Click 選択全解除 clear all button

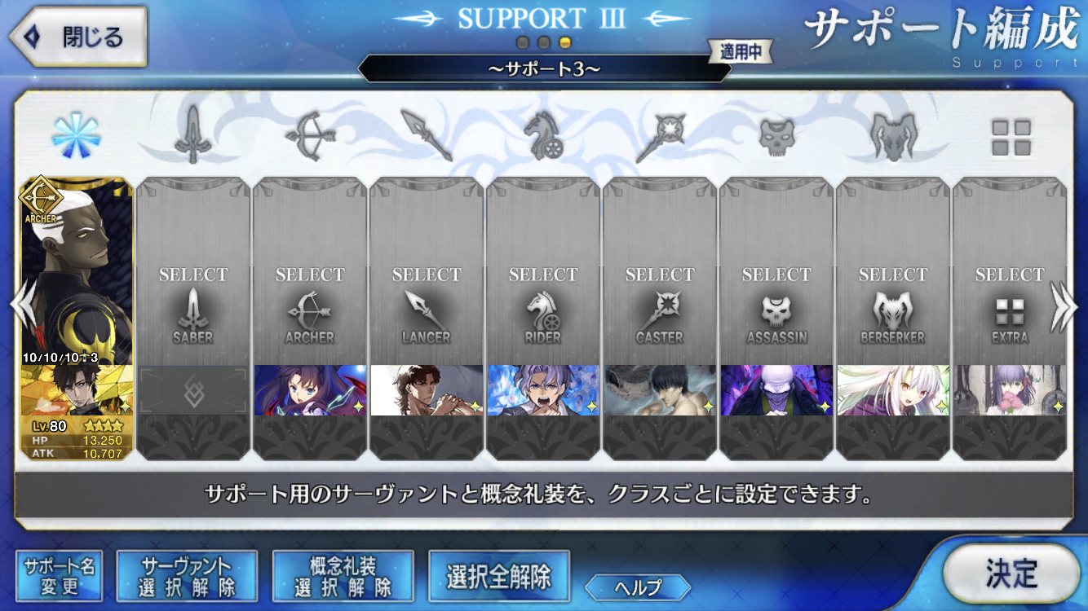tap(498, 576)
